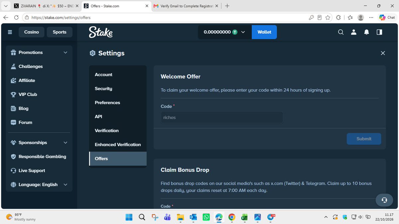
Task: Open the tab list dropdown in Edge
Action: coord(6,6)
